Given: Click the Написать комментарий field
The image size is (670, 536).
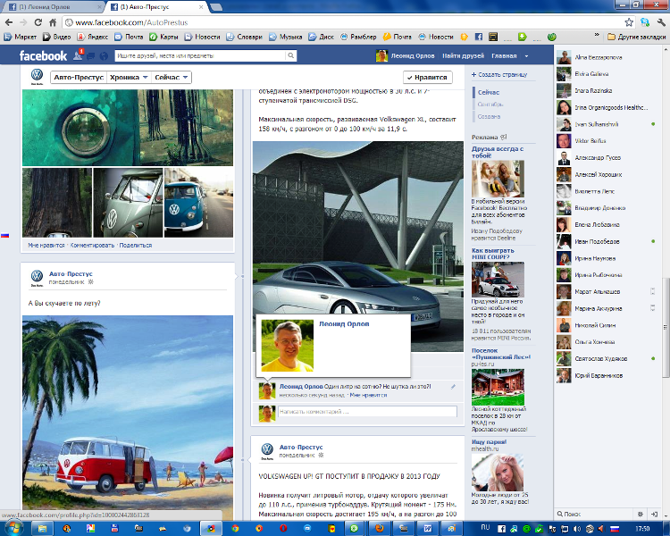Looking at the screenshot, I should [367, 412].
